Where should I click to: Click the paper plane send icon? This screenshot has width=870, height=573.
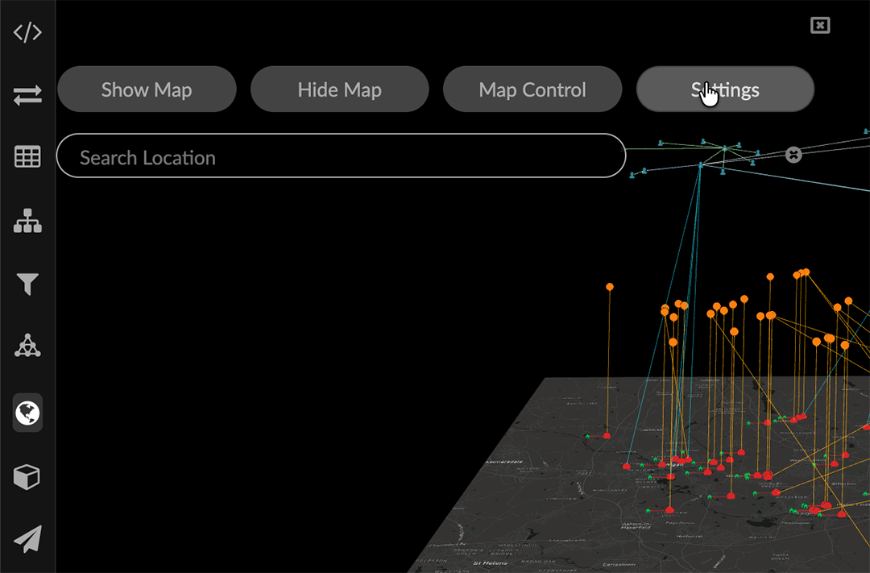coord(27,538)
